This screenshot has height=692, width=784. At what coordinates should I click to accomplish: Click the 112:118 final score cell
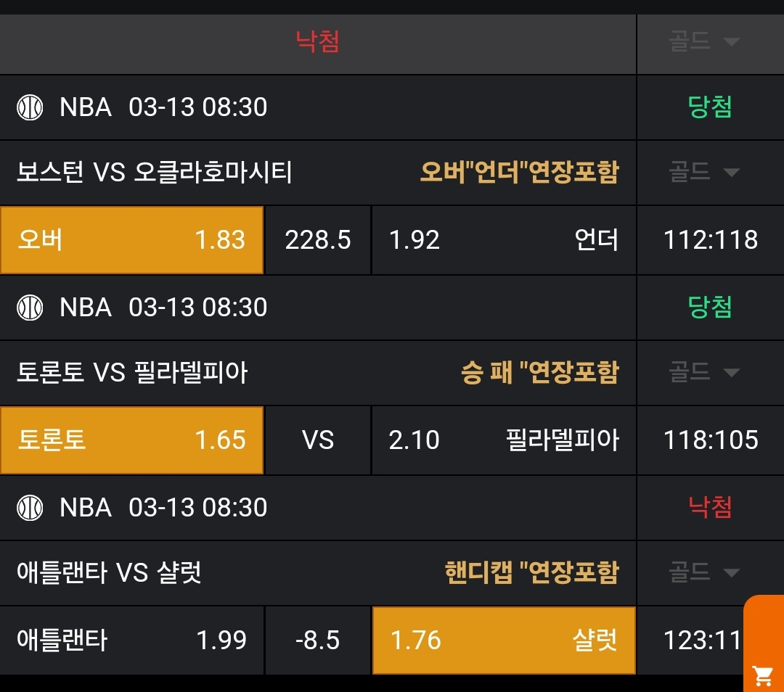pyautogui.click(x=710, y=240)
